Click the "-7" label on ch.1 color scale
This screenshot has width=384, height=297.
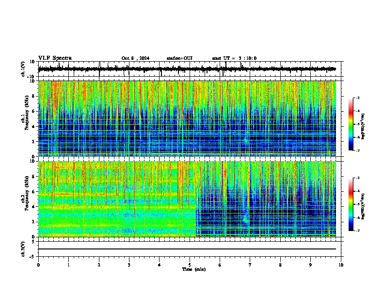click(357, 150)
